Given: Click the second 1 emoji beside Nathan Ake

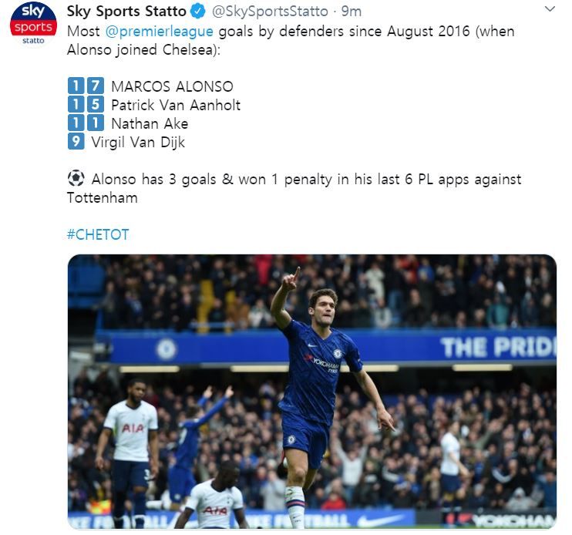Looking at the screenshot, I should tap(96, 123).
